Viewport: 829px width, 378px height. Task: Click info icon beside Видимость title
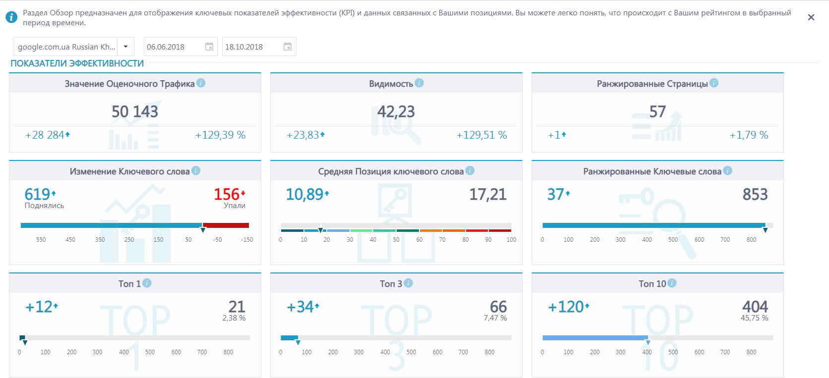pos(419,83)
